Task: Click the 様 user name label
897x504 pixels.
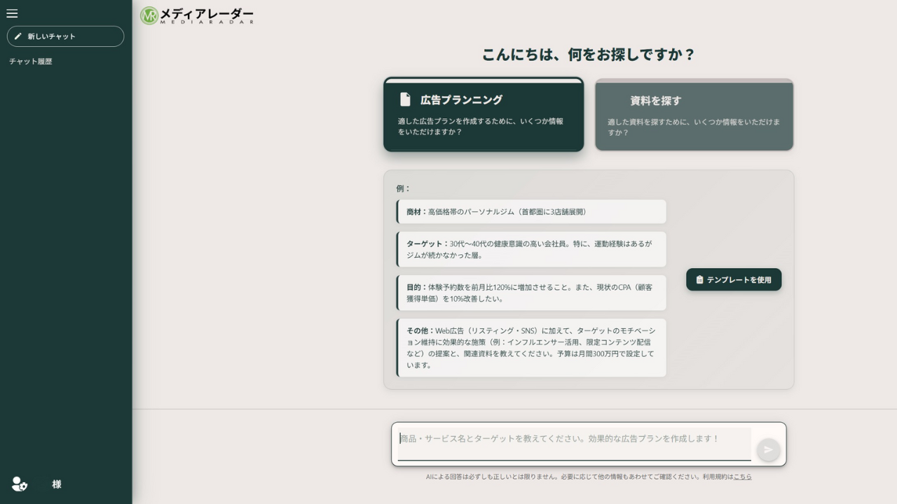Action: tap(57, 484)
